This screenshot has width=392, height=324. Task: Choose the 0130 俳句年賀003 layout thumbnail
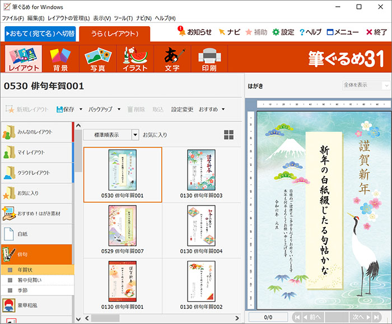201,174
